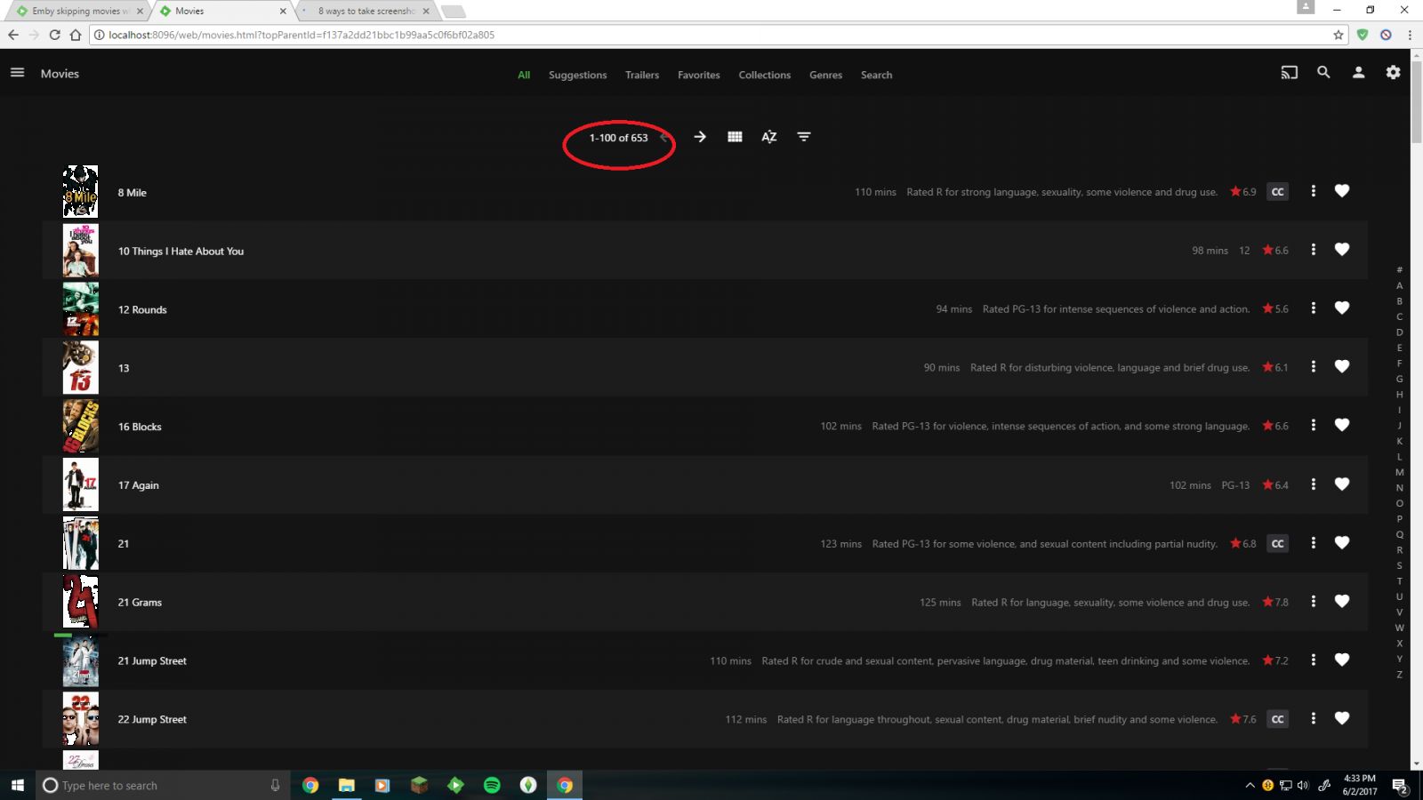
Task: Open the navigation hamburger menu
Action: point(17,72)
